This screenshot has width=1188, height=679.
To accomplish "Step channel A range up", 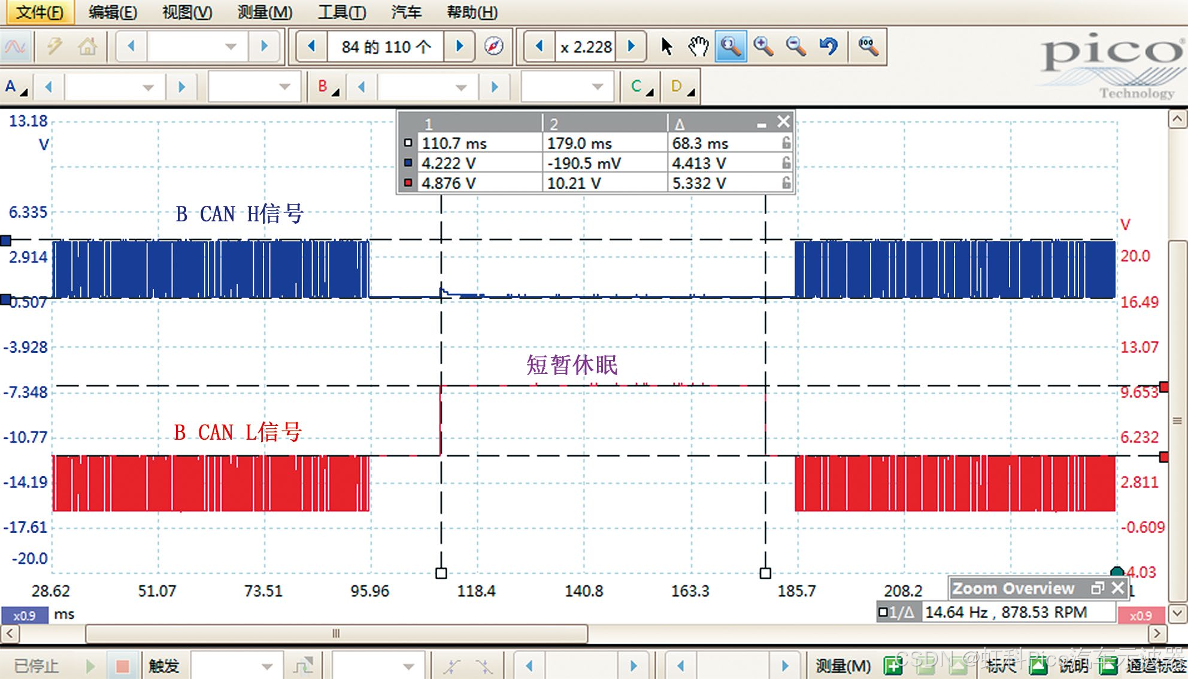I will 182,87.
